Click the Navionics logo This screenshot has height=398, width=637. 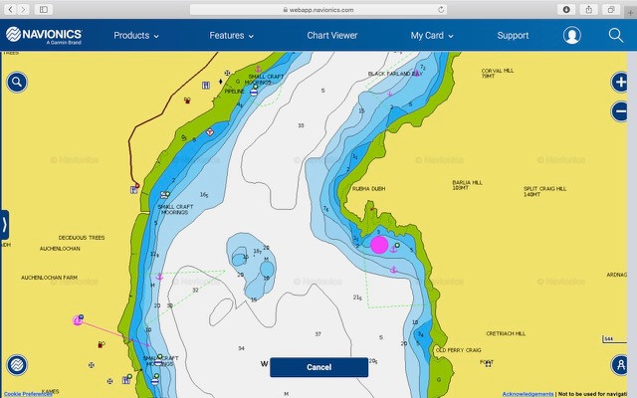point(44,36)
